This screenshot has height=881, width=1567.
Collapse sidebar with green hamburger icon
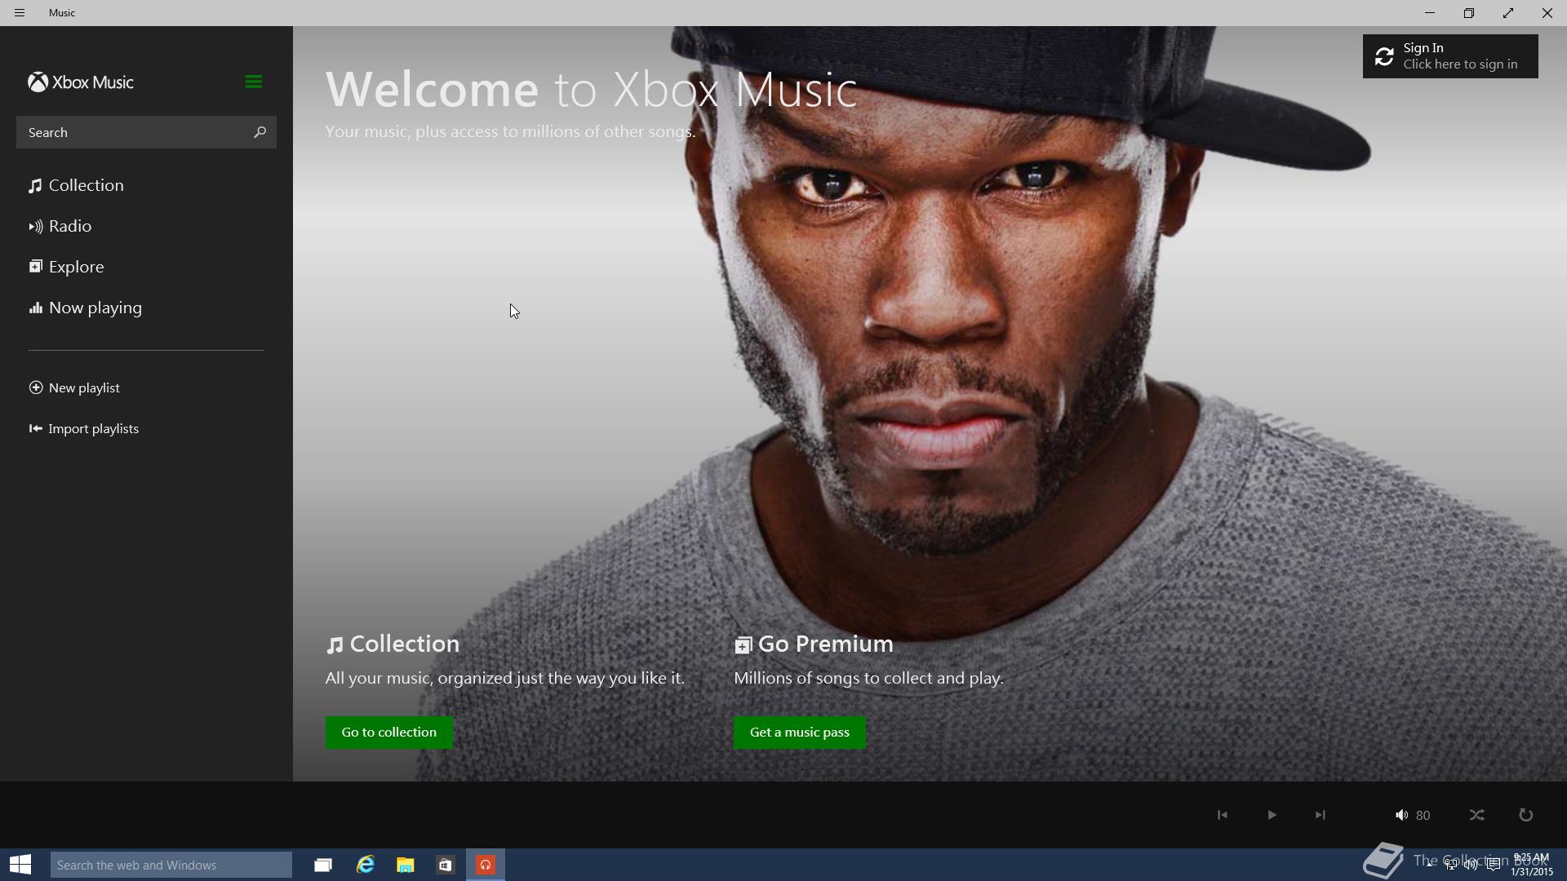(253, 82)
